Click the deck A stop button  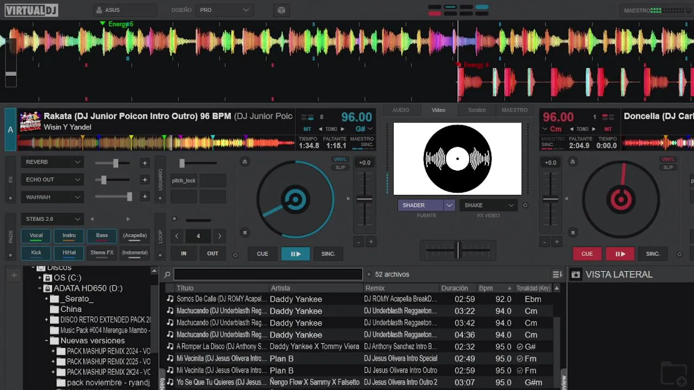pos(245,232)
